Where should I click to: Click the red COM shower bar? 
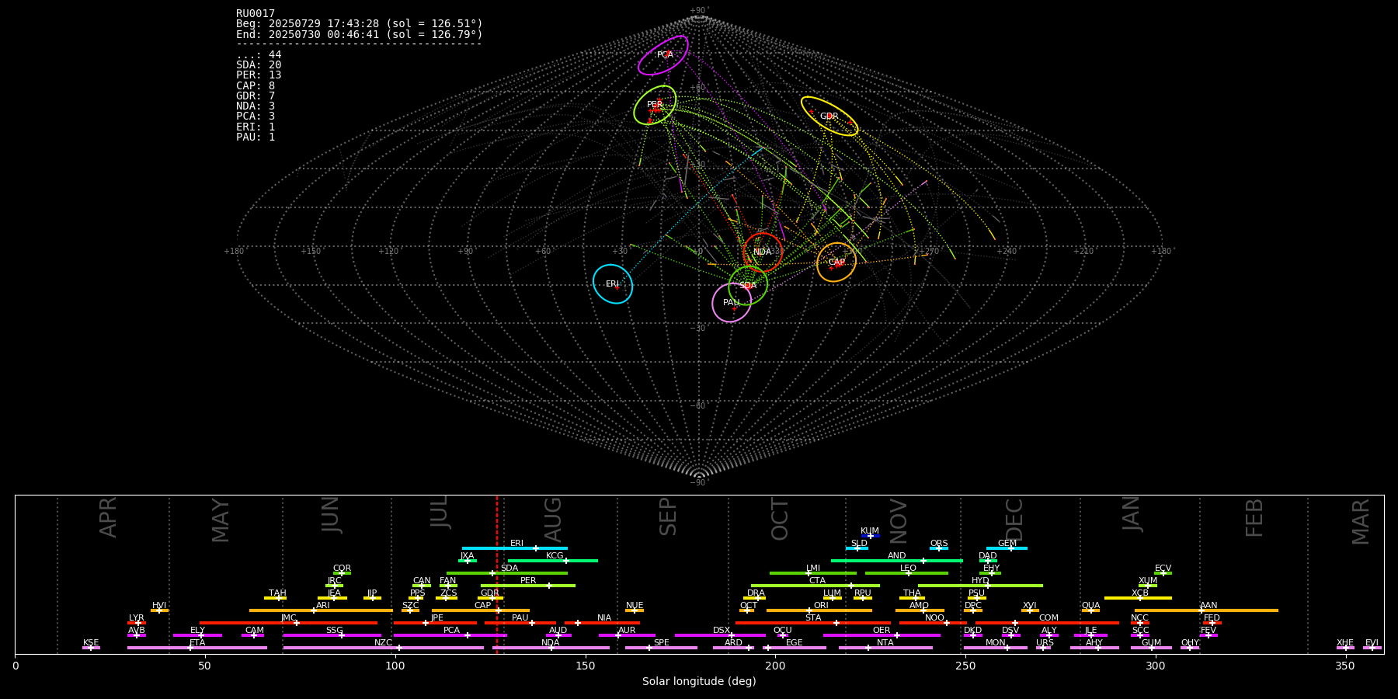click(1047, 623)
